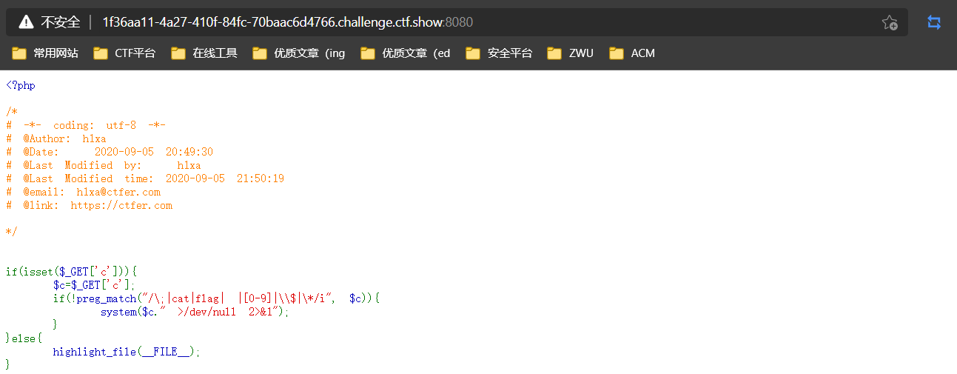This screenshot has width=957, height=374.
Task: Click the email h1xa@ctfer.com text
Action: tap(118, 192)
